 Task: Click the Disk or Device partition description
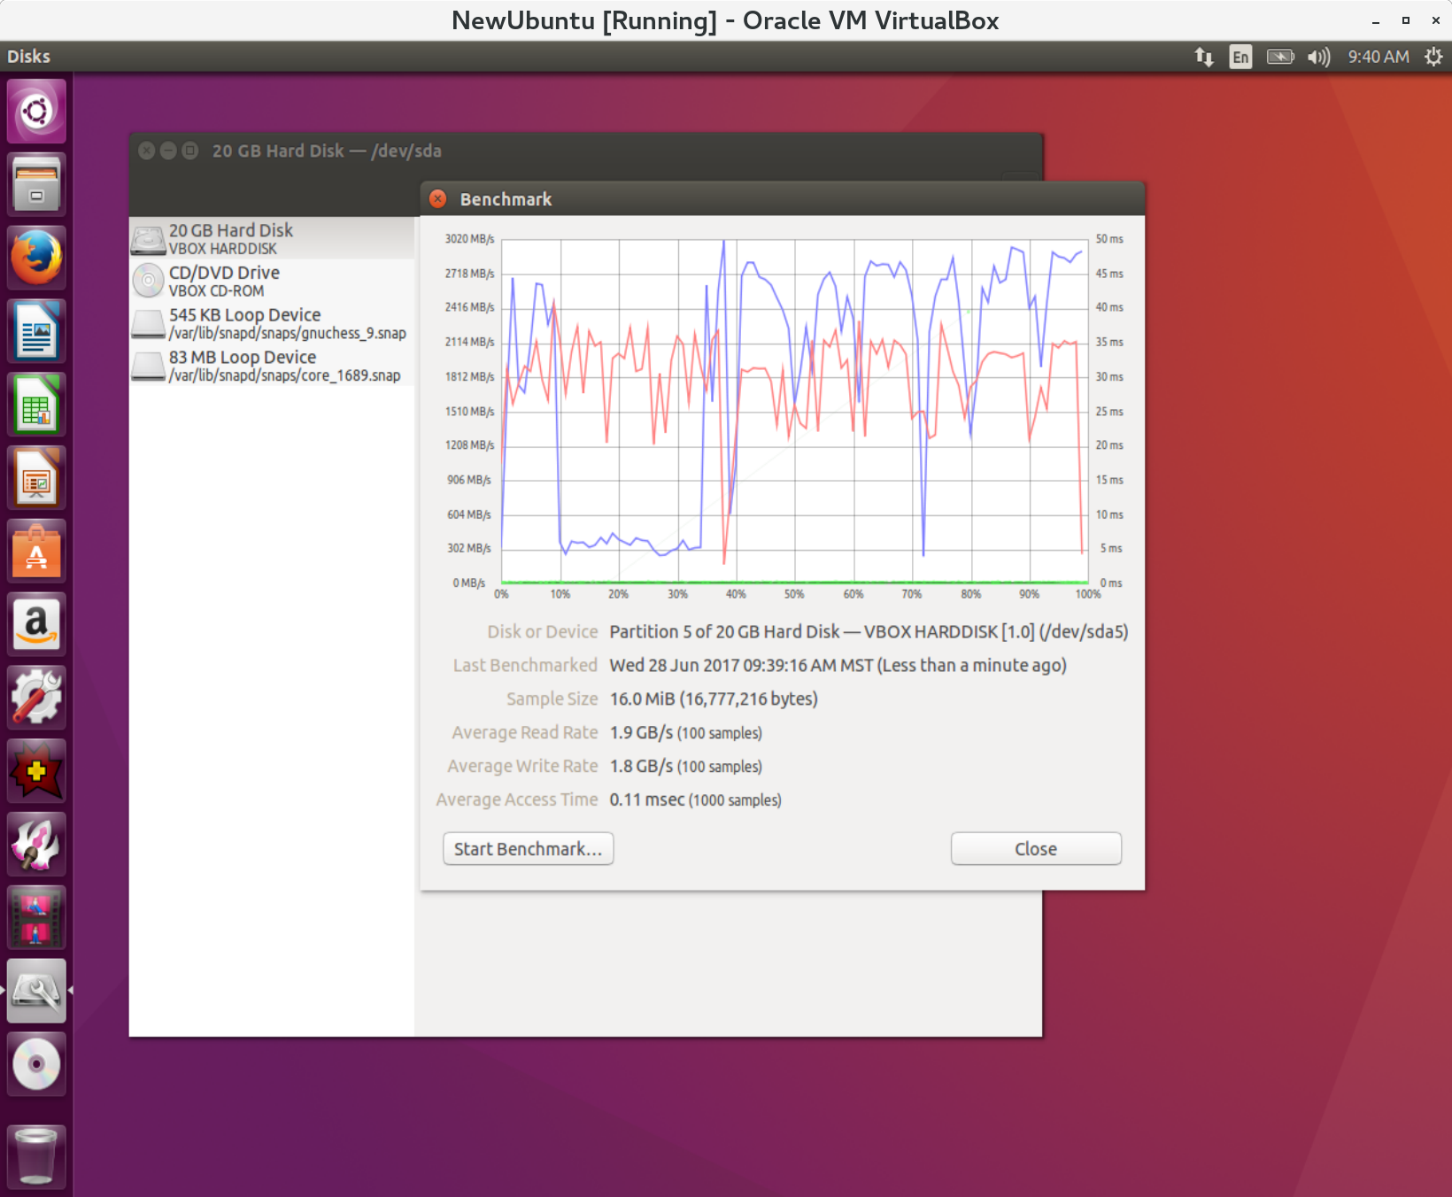click(869, 632)
